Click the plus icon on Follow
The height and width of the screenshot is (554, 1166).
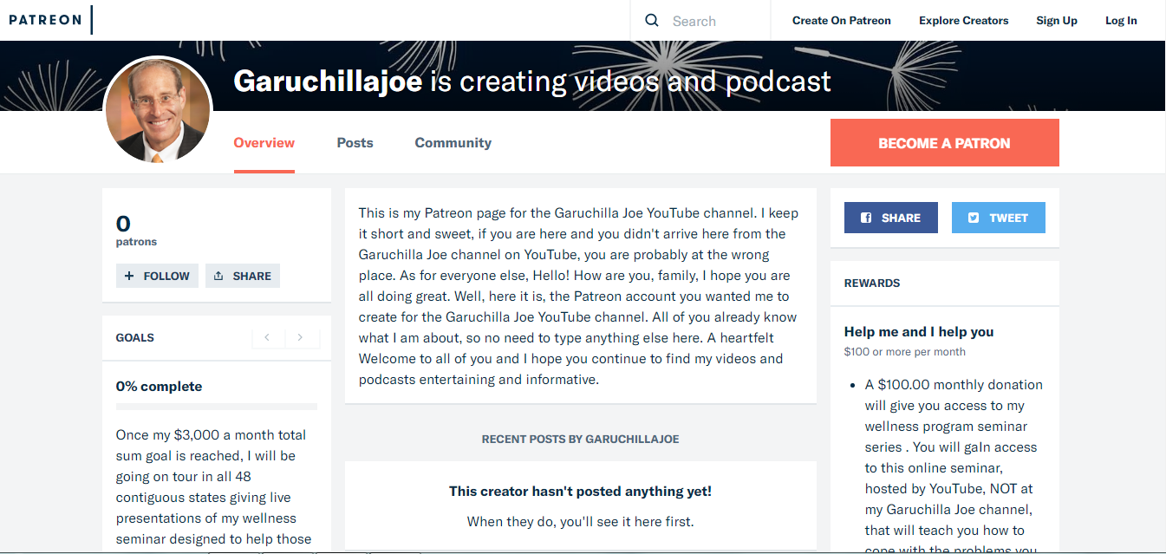[129, 276]
